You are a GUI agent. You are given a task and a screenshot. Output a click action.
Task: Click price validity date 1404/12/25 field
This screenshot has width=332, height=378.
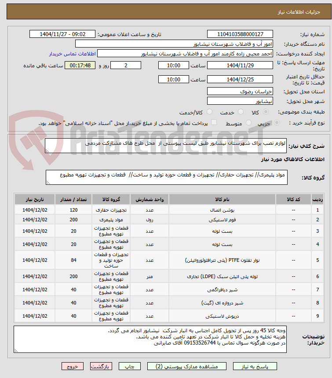click(x=240, y=79)
